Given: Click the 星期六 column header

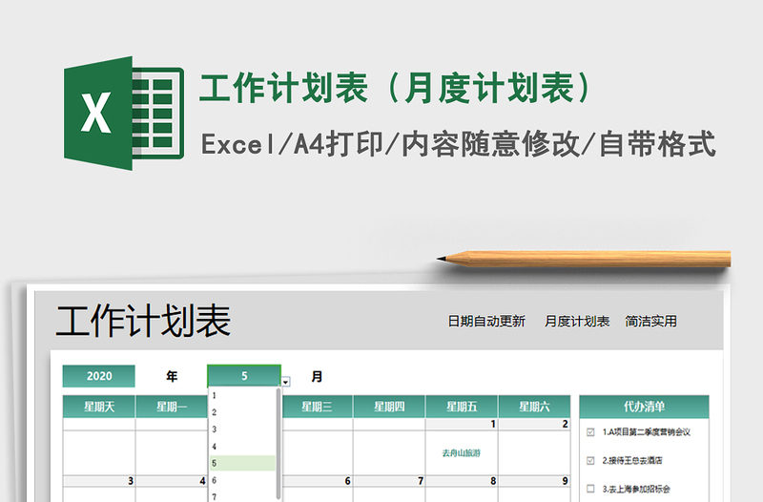Looking at the screenshot, I should point(534,407).
